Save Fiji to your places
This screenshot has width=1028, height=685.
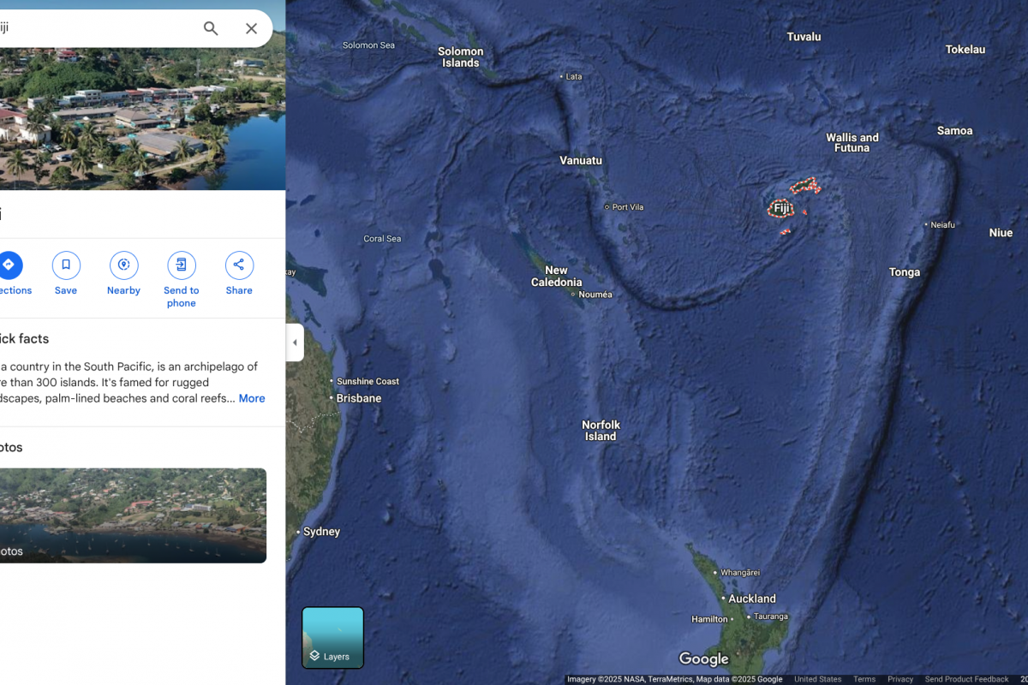coord(66,265)
